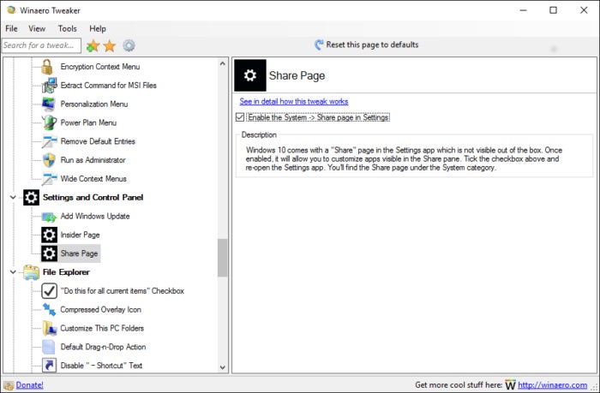600x393 pixels.
Task: Select Wide Context Menus entry
Action: (x=93, y=179)
